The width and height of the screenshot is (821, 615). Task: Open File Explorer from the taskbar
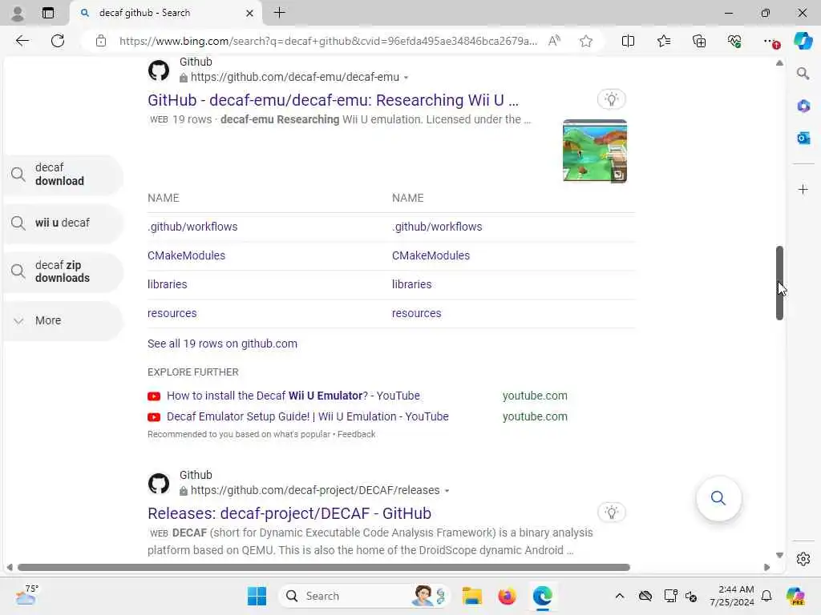pos(471,596)
